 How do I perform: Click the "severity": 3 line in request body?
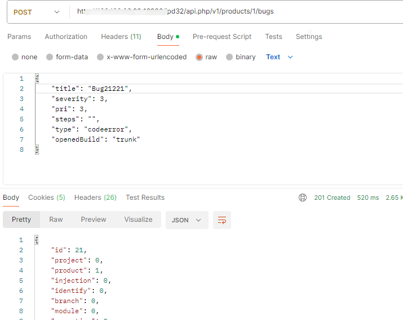coord(79,99)
